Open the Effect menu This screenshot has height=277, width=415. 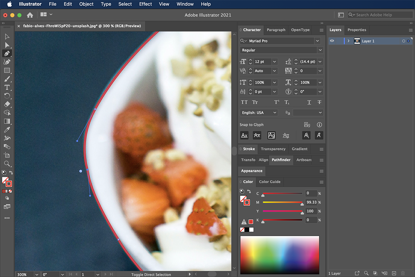tap(146, 4)
